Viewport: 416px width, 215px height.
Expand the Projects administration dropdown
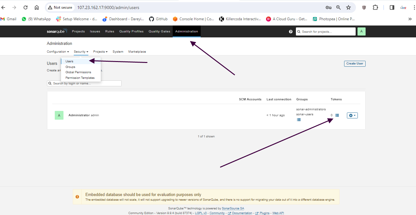(100, 52)
